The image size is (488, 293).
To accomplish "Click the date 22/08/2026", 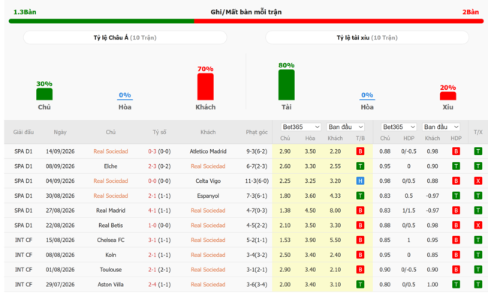I will pyautogui.click(x=60, y=226).
